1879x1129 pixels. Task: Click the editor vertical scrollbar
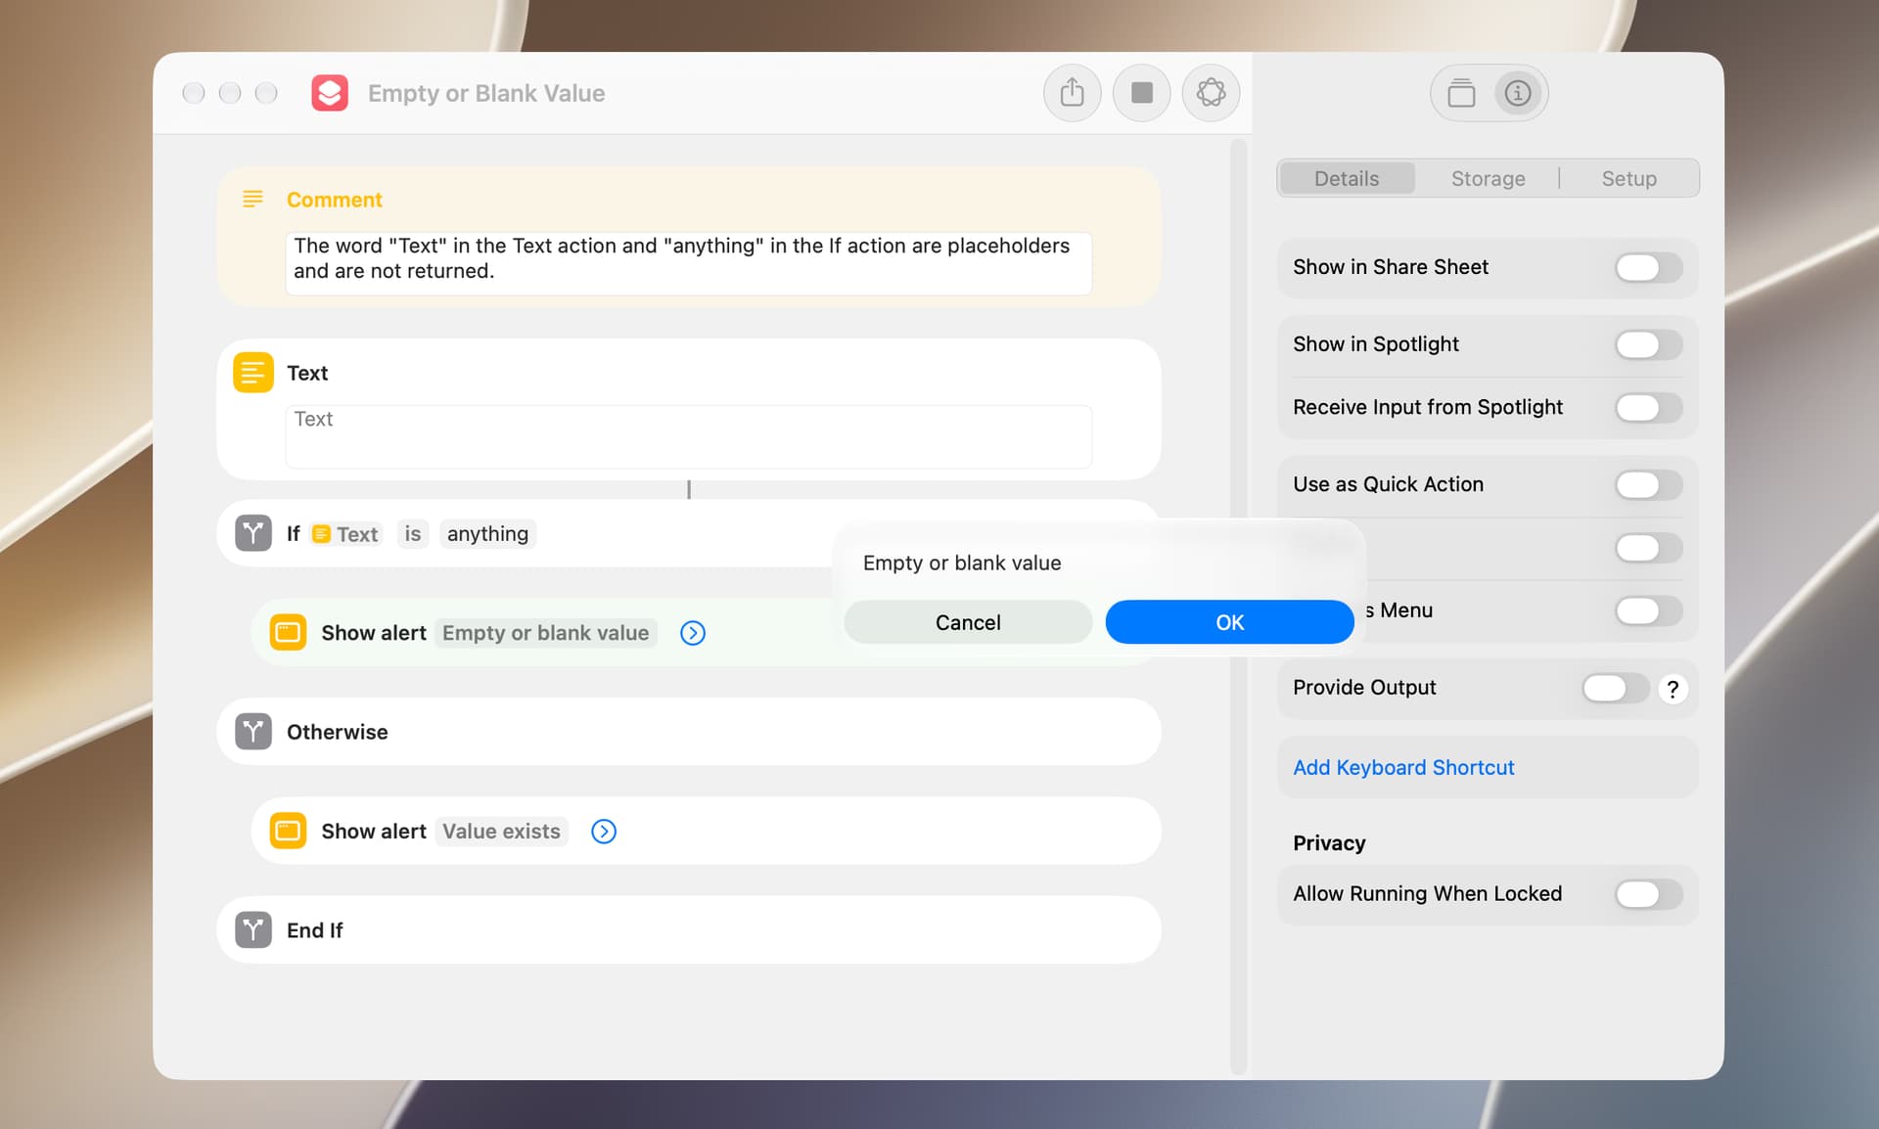click(x=1238, y=607)
